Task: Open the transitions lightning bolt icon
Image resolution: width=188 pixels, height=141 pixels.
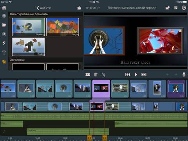Action: coord(4,43)
